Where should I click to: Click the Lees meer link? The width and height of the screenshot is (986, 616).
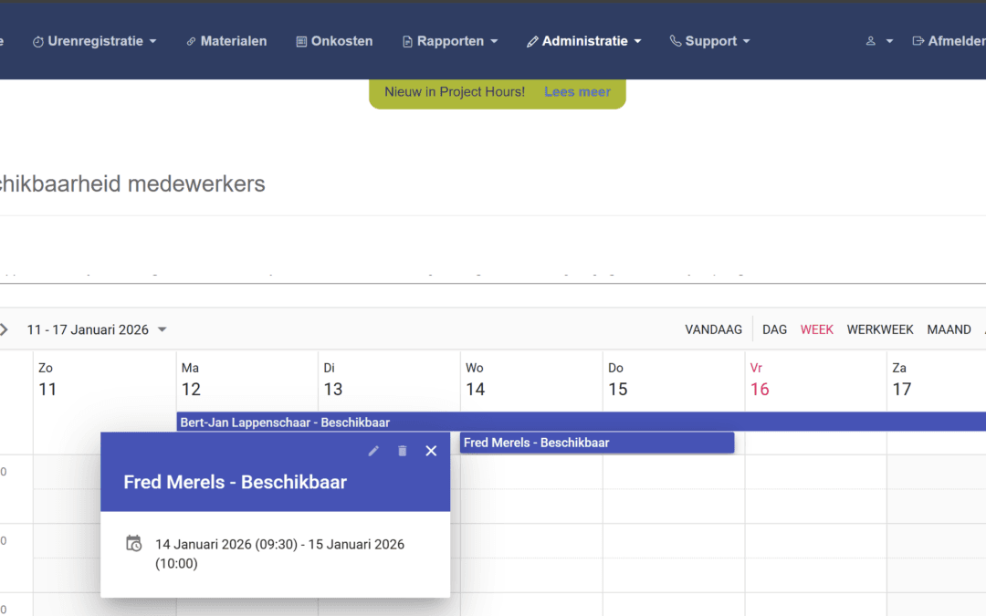577,91
